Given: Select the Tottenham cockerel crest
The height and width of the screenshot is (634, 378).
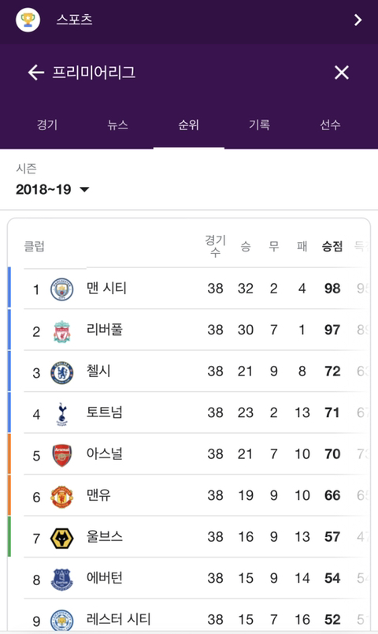Looking at the screenshot, I should coord(61,414).
